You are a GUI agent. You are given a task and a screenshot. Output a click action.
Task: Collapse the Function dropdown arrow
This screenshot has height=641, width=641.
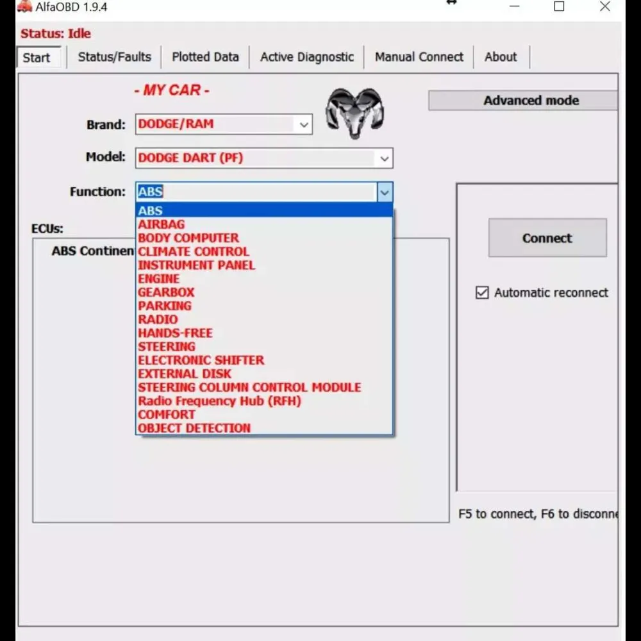pyautogui.click(x=385, y=192)
